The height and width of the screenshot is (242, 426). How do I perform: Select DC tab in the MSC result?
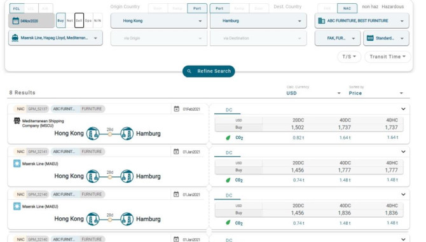[x=229, y=110]
